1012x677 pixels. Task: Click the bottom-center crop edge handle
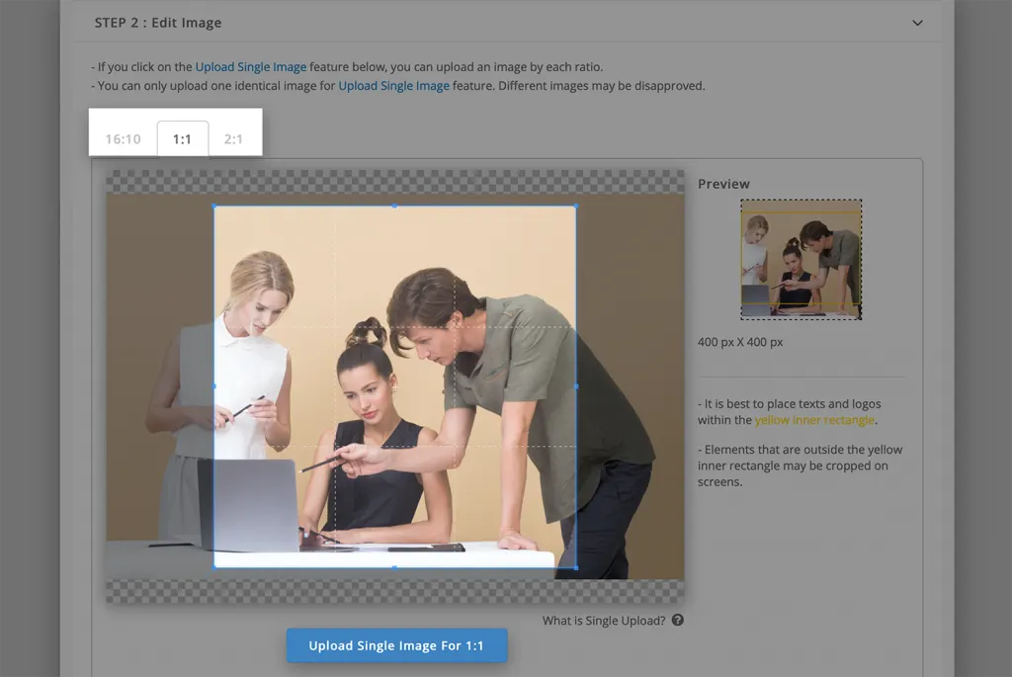pos(395,567)
